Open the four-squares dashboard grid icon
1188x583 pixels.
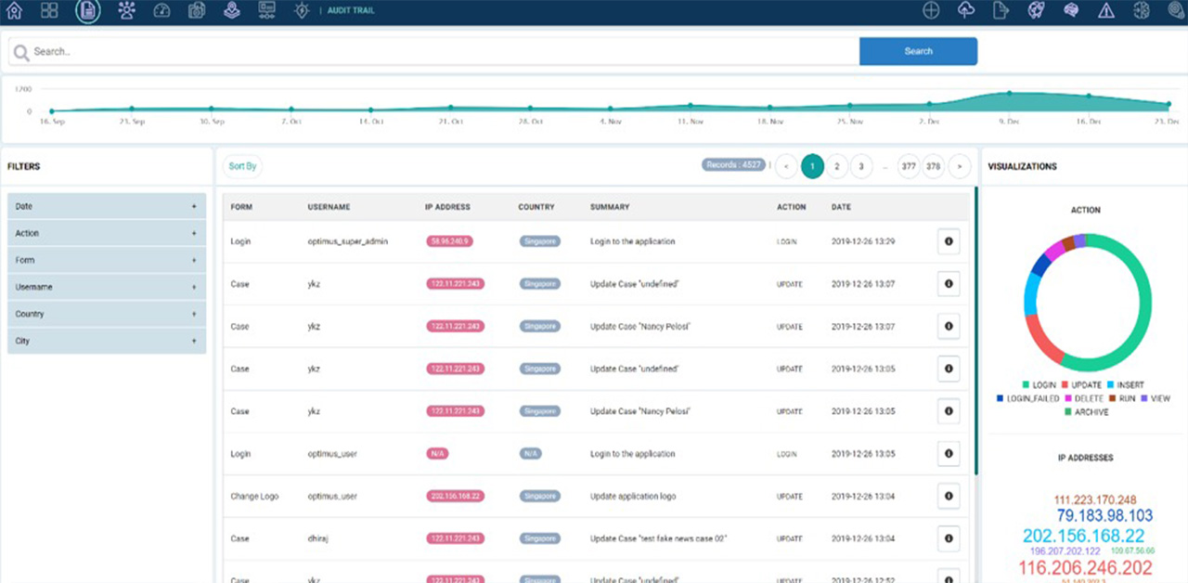pyautogui.click(x=49, y=10)
